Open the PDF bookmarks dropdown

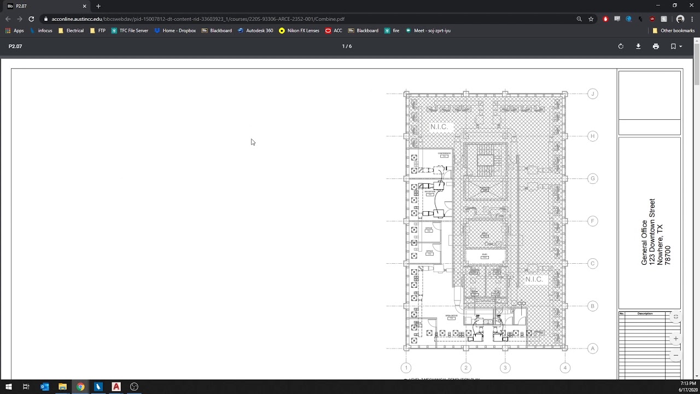click(x=676, y=47)
